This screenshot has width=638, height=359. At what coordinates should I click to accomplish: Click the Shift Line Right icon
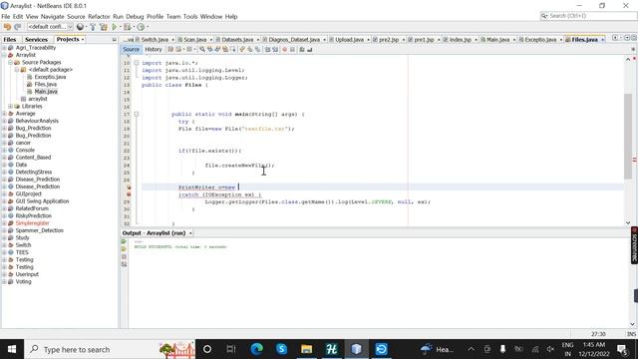[275, 49]
